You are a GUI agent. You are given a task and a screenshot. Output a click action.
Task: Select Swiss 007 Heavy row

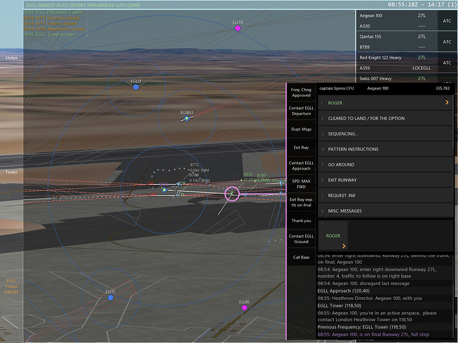[x=396, y=78]
